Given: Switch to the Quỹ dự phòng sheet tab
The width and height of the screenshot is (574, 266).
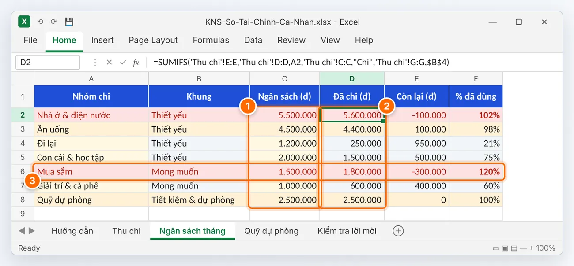Looking at the screenshot, I should point(272,231).
